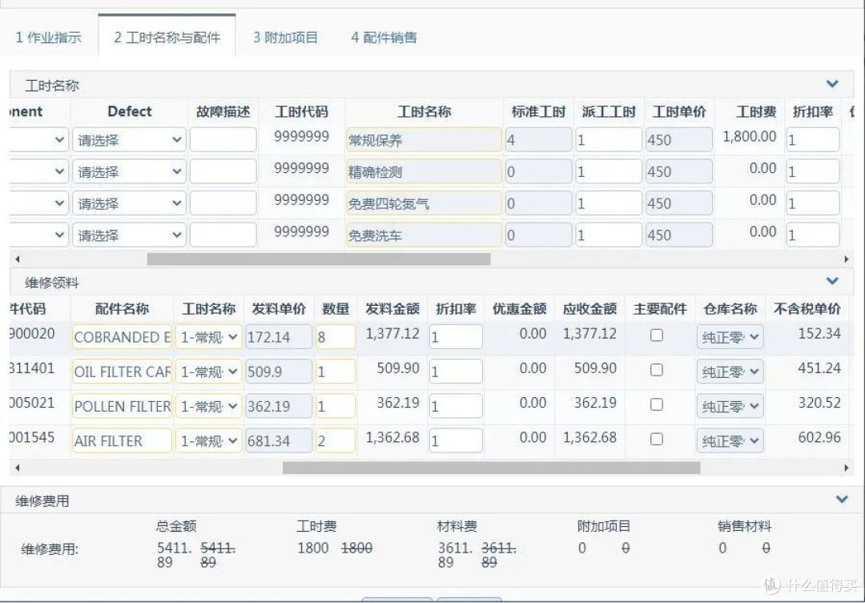Open 工时名称 dropdown for AIR FILTER part
This screenshot has width=865, height=603.
(x=208, y=441)
